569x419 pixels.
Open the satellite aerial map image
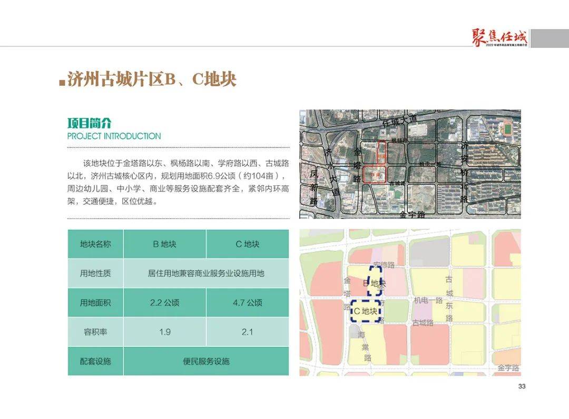coord(410,164)
